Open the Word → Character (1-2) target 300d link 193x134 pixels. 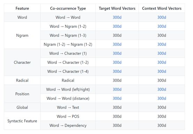point(117,62)
